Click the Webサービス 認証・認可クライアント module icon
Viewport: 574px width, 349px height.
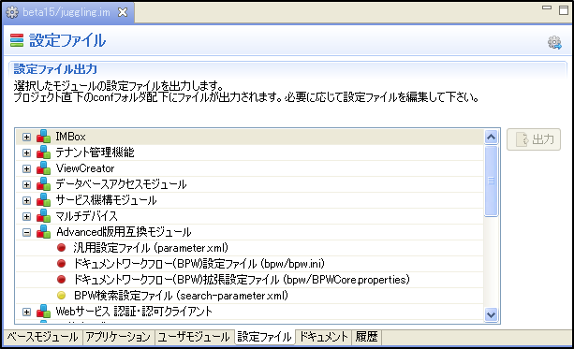point(44,312)
